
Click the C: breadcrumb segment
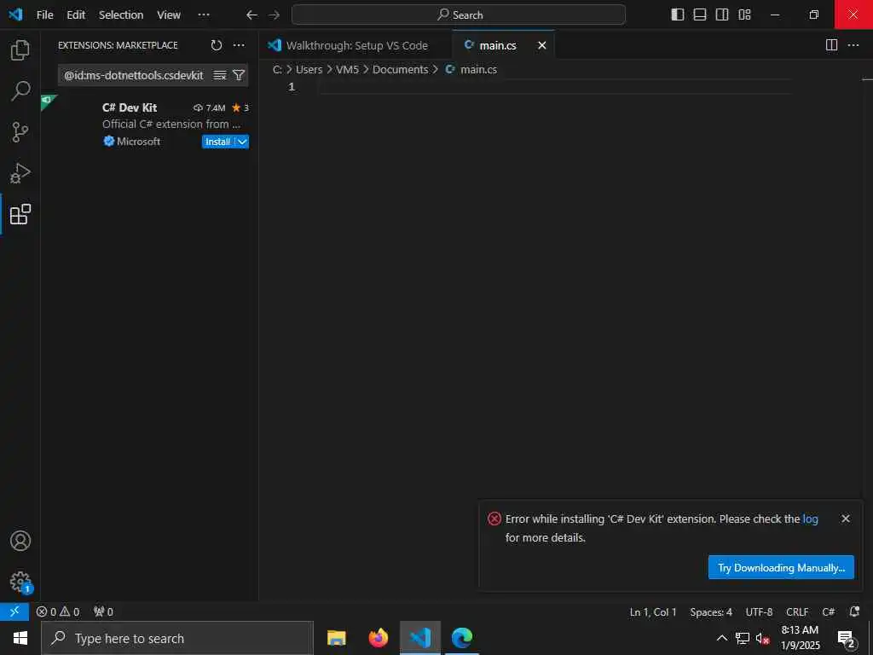click(277, 70)
